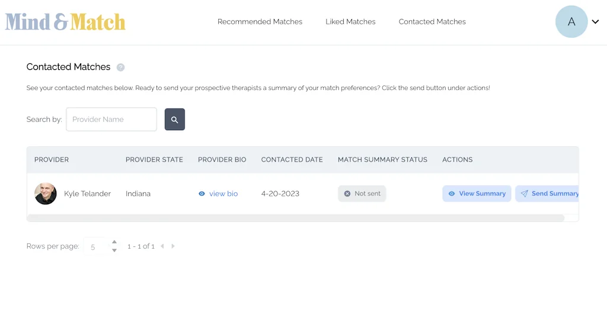Screen dimensions: 607x322
Task: Open the account dropdown chevron
Action: tap(595, 22)
